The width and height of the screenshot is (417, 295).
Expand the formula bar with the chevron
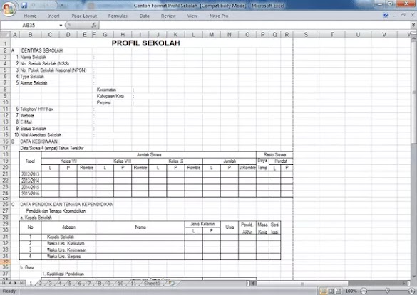(x=413, y=25)
